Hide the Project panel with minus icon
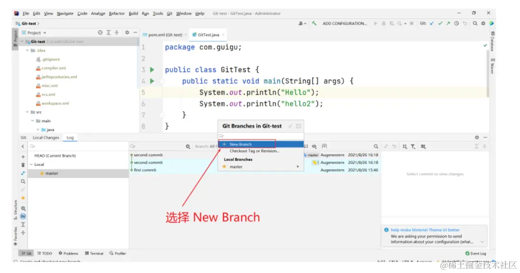This screenshot has width=520, height=273. [135, 33]
